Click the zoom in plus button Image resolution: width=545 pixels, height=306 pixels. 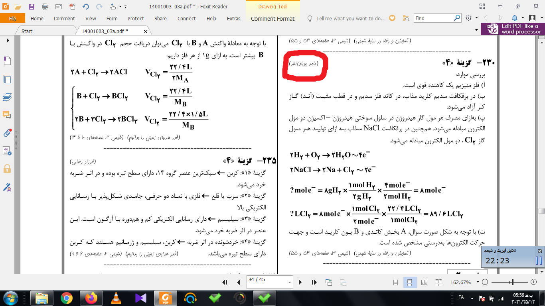534,282
